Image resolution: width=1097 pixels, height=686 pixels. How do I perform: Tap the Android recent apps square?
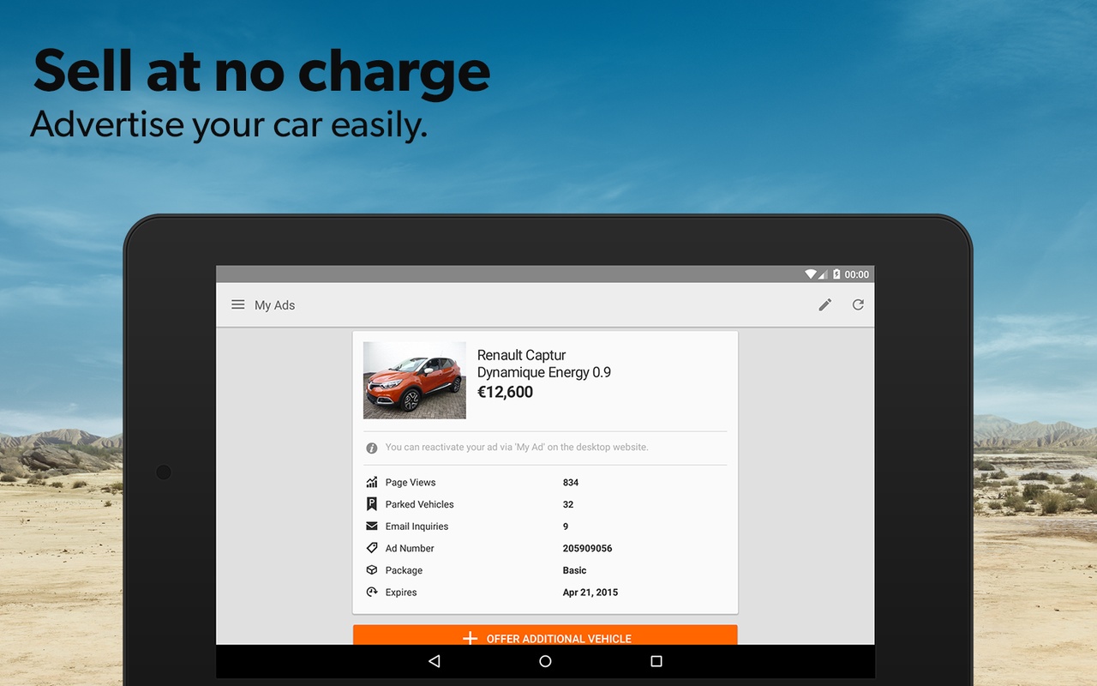656,661
